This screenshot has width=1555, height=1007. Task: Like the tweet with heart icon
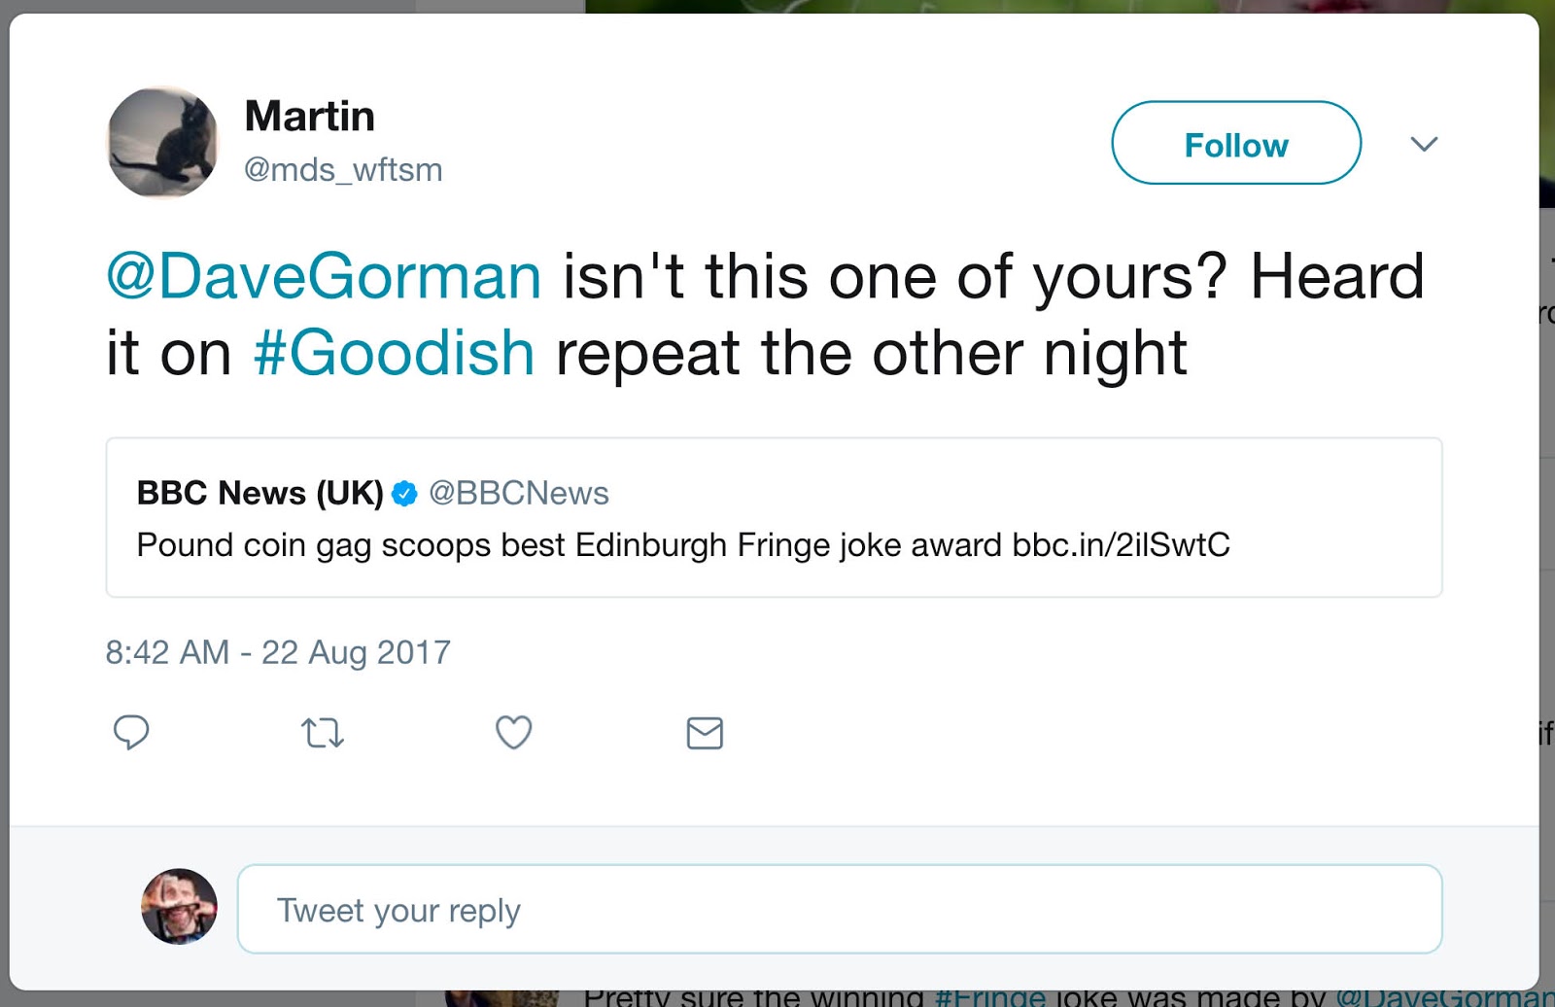513,732
